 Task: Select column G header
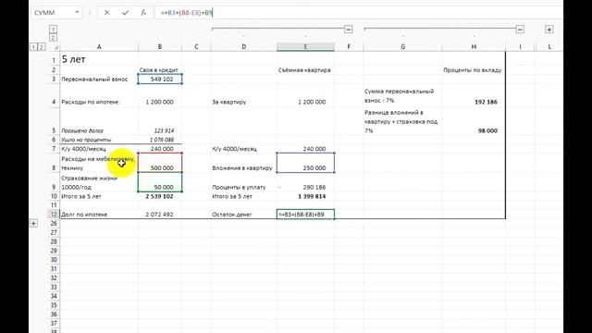point(403,47)
